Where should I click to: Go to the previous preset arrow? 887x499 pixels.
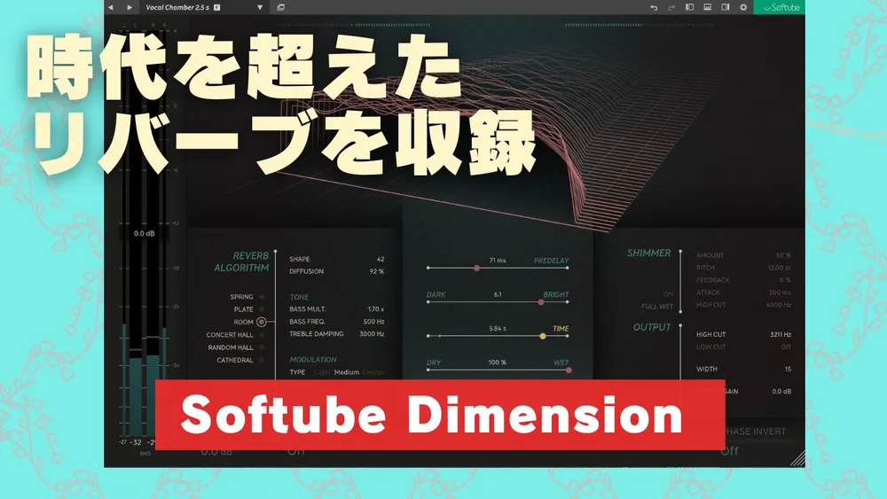click(110, 7)
